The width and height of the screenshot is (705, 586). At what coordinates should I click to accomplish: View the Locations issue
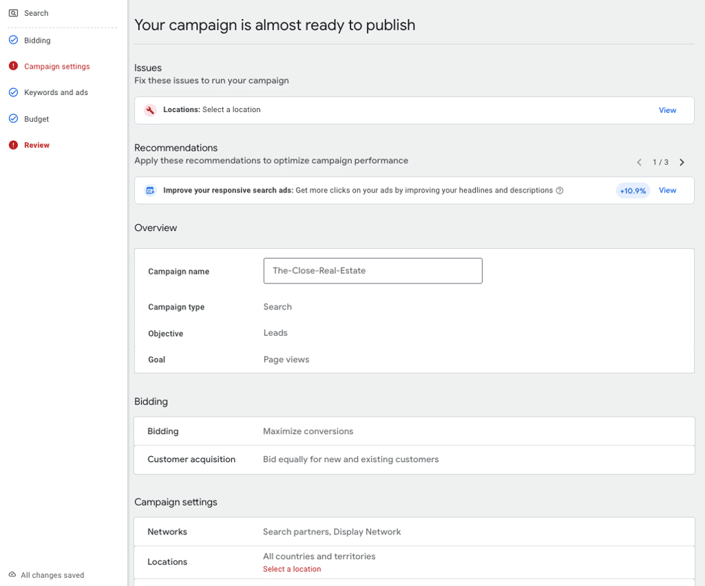coord(667,110)
